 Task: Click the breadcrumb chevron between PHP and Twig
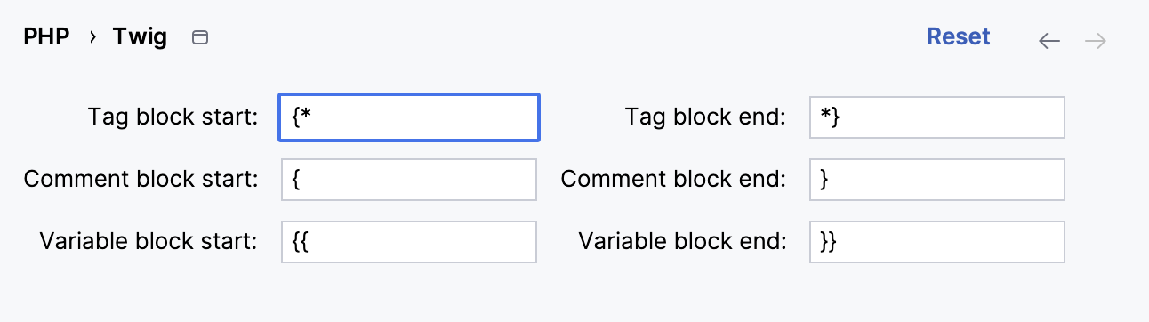[92, 38]
